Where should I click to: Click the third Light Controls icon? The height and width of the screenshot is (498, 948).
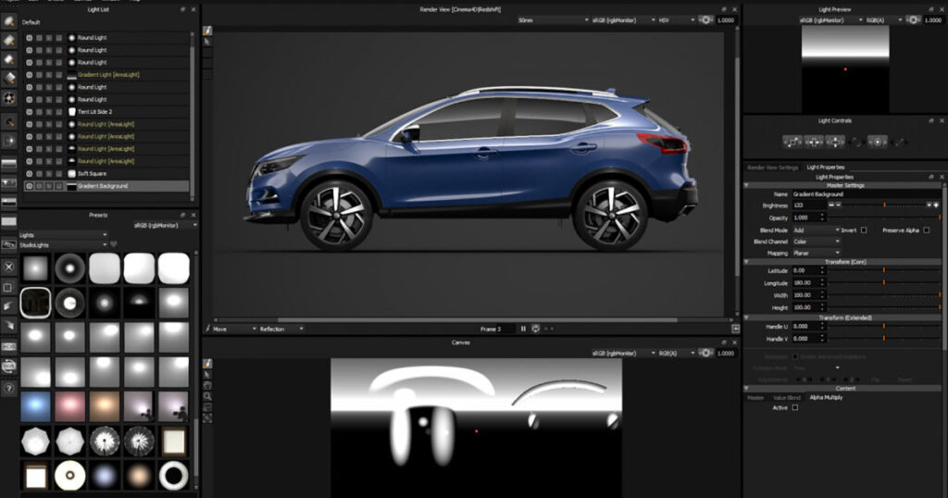pos(835,142)
